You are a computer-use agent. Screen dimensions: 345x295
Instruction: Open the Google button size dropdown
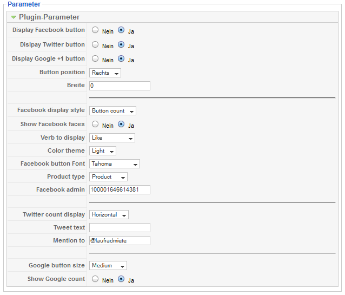tap(108, 265)
